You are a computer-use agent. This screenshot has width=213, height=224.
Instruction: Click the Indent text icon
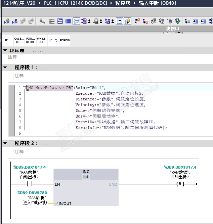(x=195, y=21)
